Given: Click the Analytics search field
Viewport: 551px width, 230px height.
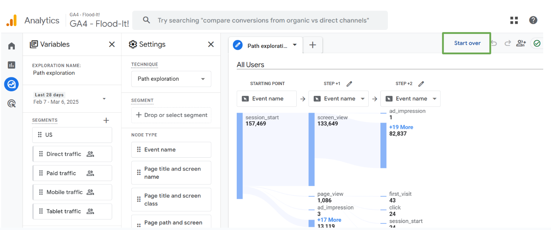Looking at the screenshot, I should (x=260, y=20).
